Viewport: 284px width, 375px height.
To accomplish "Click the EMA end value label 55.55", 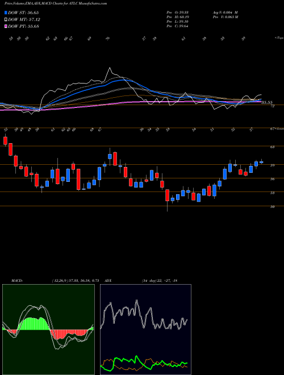I will [267, 102].
